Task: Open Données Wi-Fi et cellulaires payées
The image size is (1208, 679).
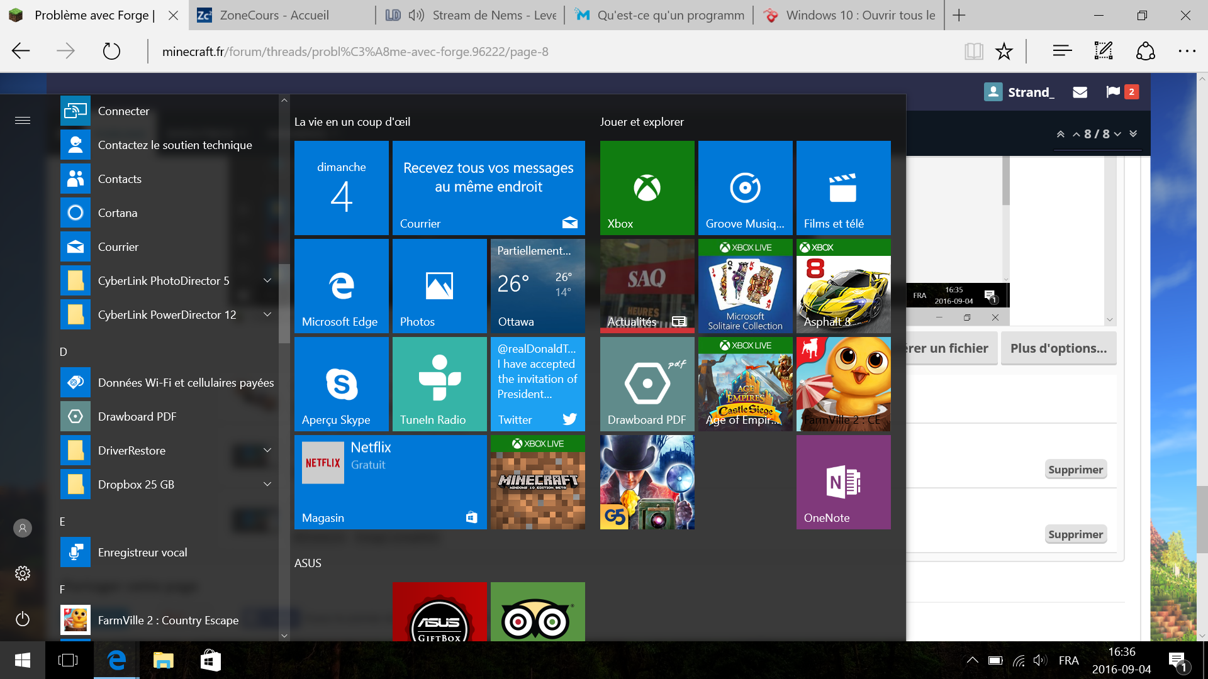Action: tap(168, 382)
